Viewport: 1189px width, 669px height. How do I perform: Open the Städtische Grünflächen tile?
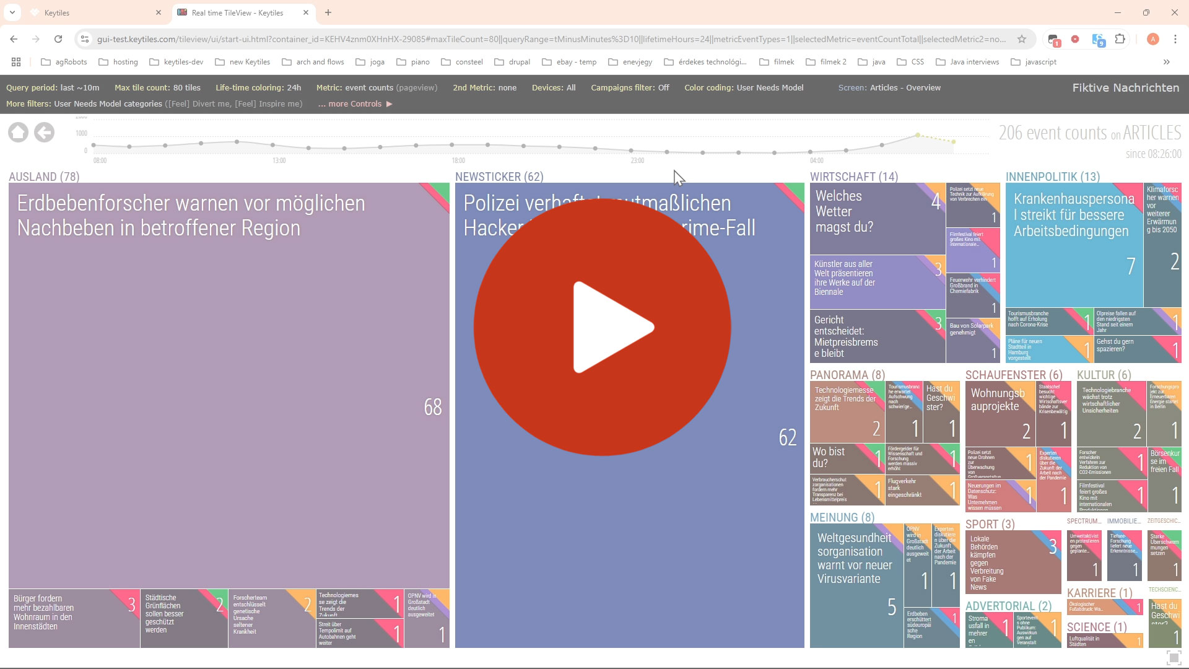[x=184, y=618]
